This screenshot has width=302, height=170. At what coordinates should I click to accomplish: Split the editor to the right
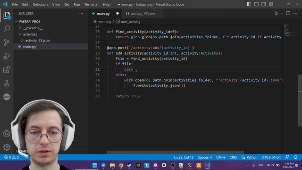[x=288, y=14]
